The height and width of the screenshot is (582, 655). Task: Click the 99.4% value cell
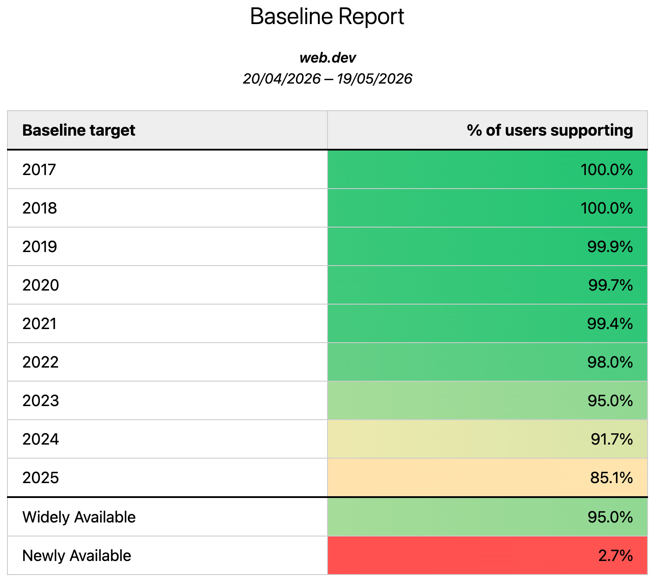(487, 324)
